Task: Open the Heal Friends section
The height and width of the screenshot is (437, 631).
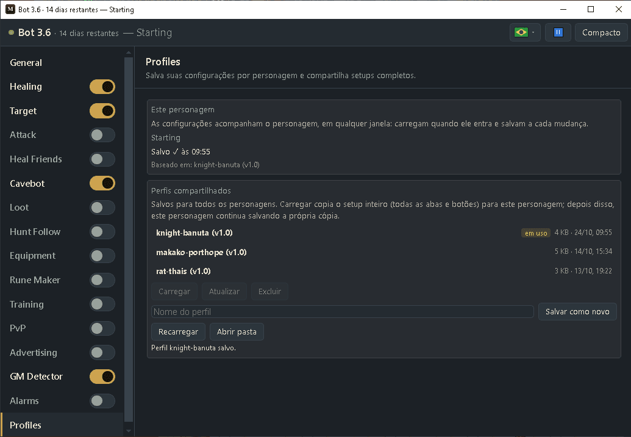Action: tap(35, 159)
